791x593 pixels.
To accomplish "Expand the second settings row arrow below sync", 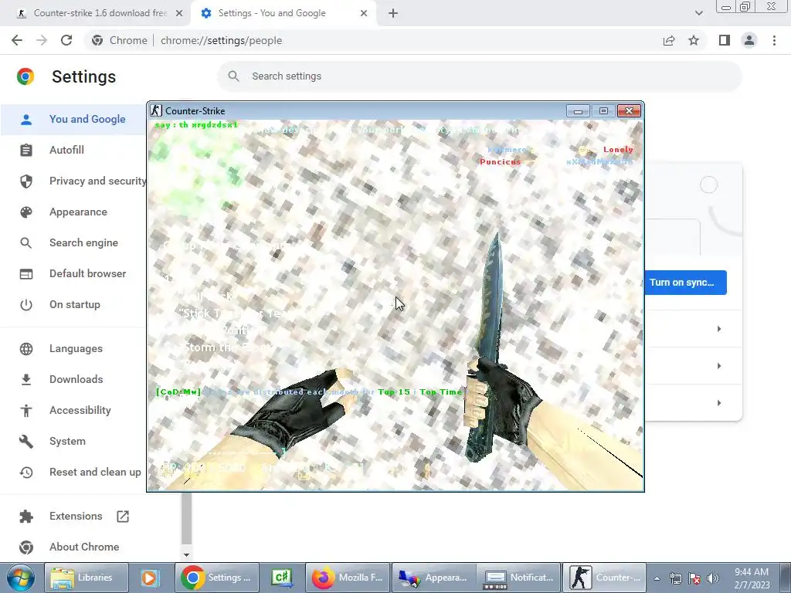I will click(719, 365).
